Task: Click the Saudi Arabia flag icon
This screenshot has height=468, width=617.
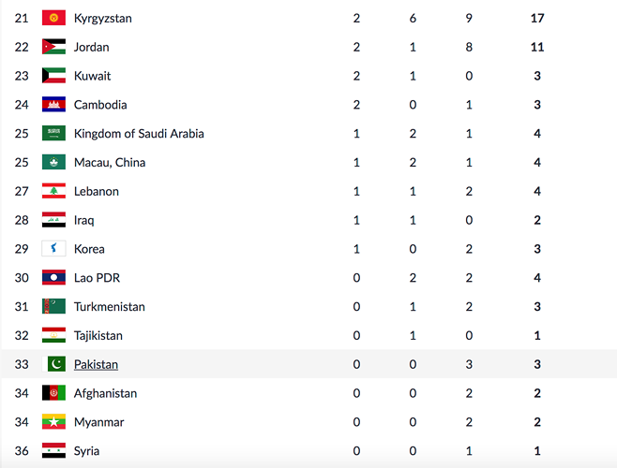Action: coord(53,134)
